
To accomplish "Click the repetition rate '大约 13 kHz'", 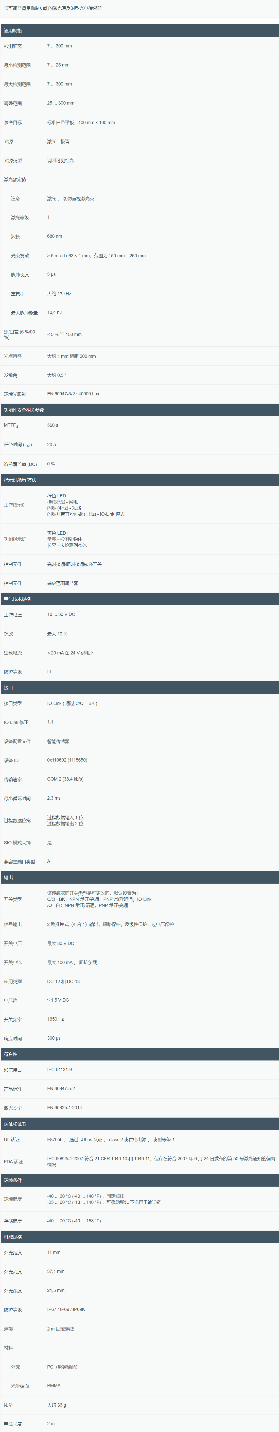I will (59, 294).
